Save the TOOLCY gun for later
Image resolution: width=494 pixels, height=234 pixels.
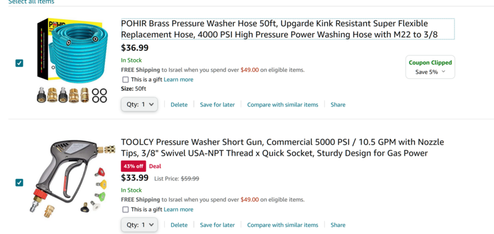pos(217,225)
